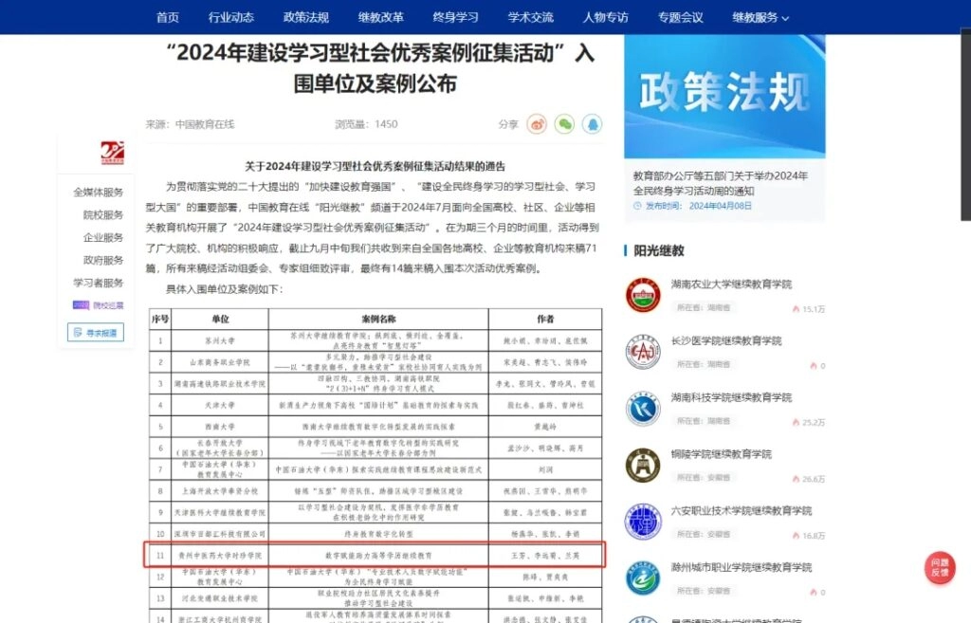971x623 pixels.
Task: Share article via Weibo icon
Action: point(537,124)
